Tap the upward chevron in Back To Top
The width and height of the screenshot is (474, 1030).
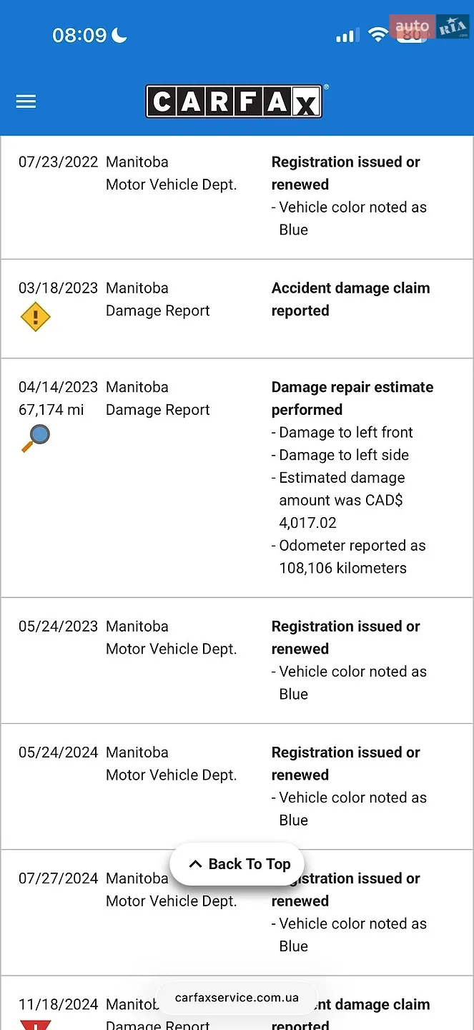point(195,864)
